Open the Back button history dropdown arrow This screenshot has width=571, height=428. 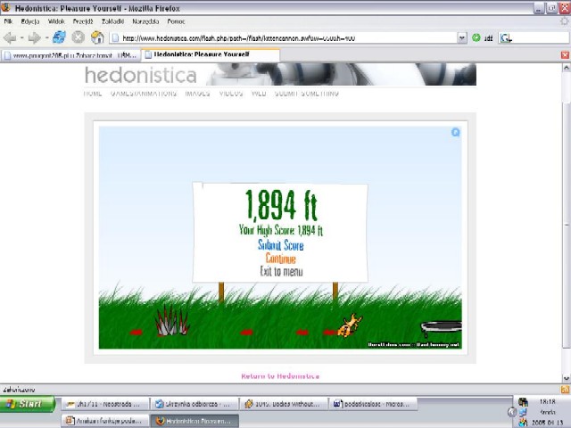tap(21, 38)
